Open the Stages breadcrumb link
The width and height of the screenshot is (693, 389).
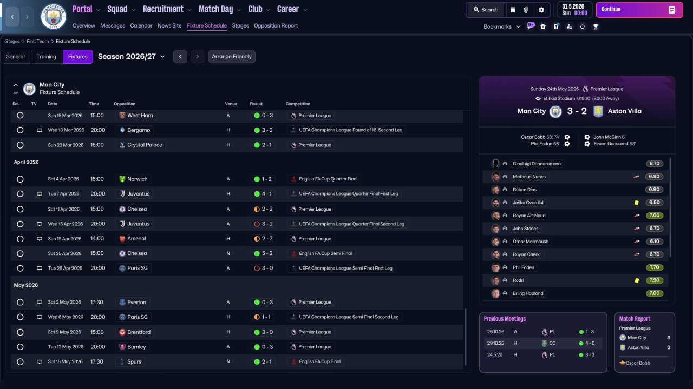(x=12, y=42)
